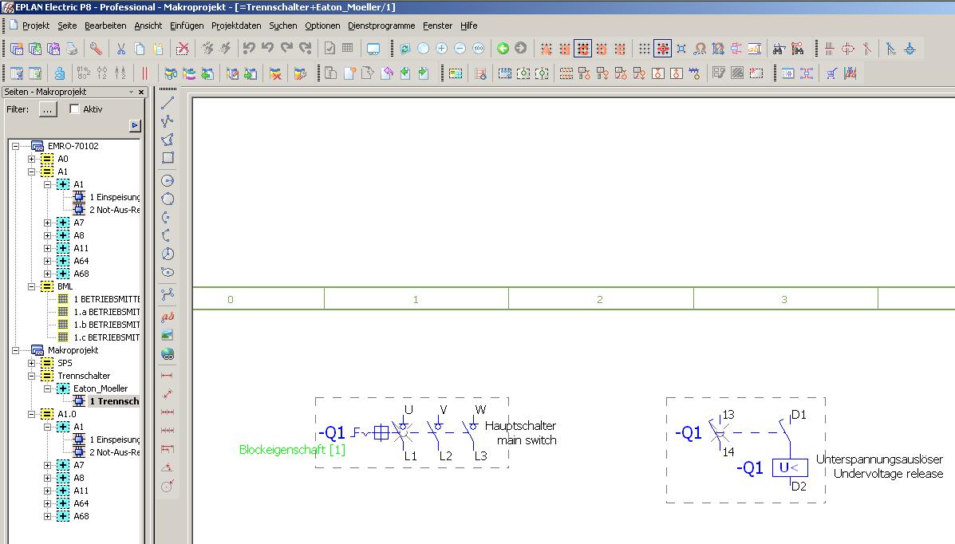Click the Zoom in plus icon
Viewport: 955px width, 544px height.
(441, 49)
